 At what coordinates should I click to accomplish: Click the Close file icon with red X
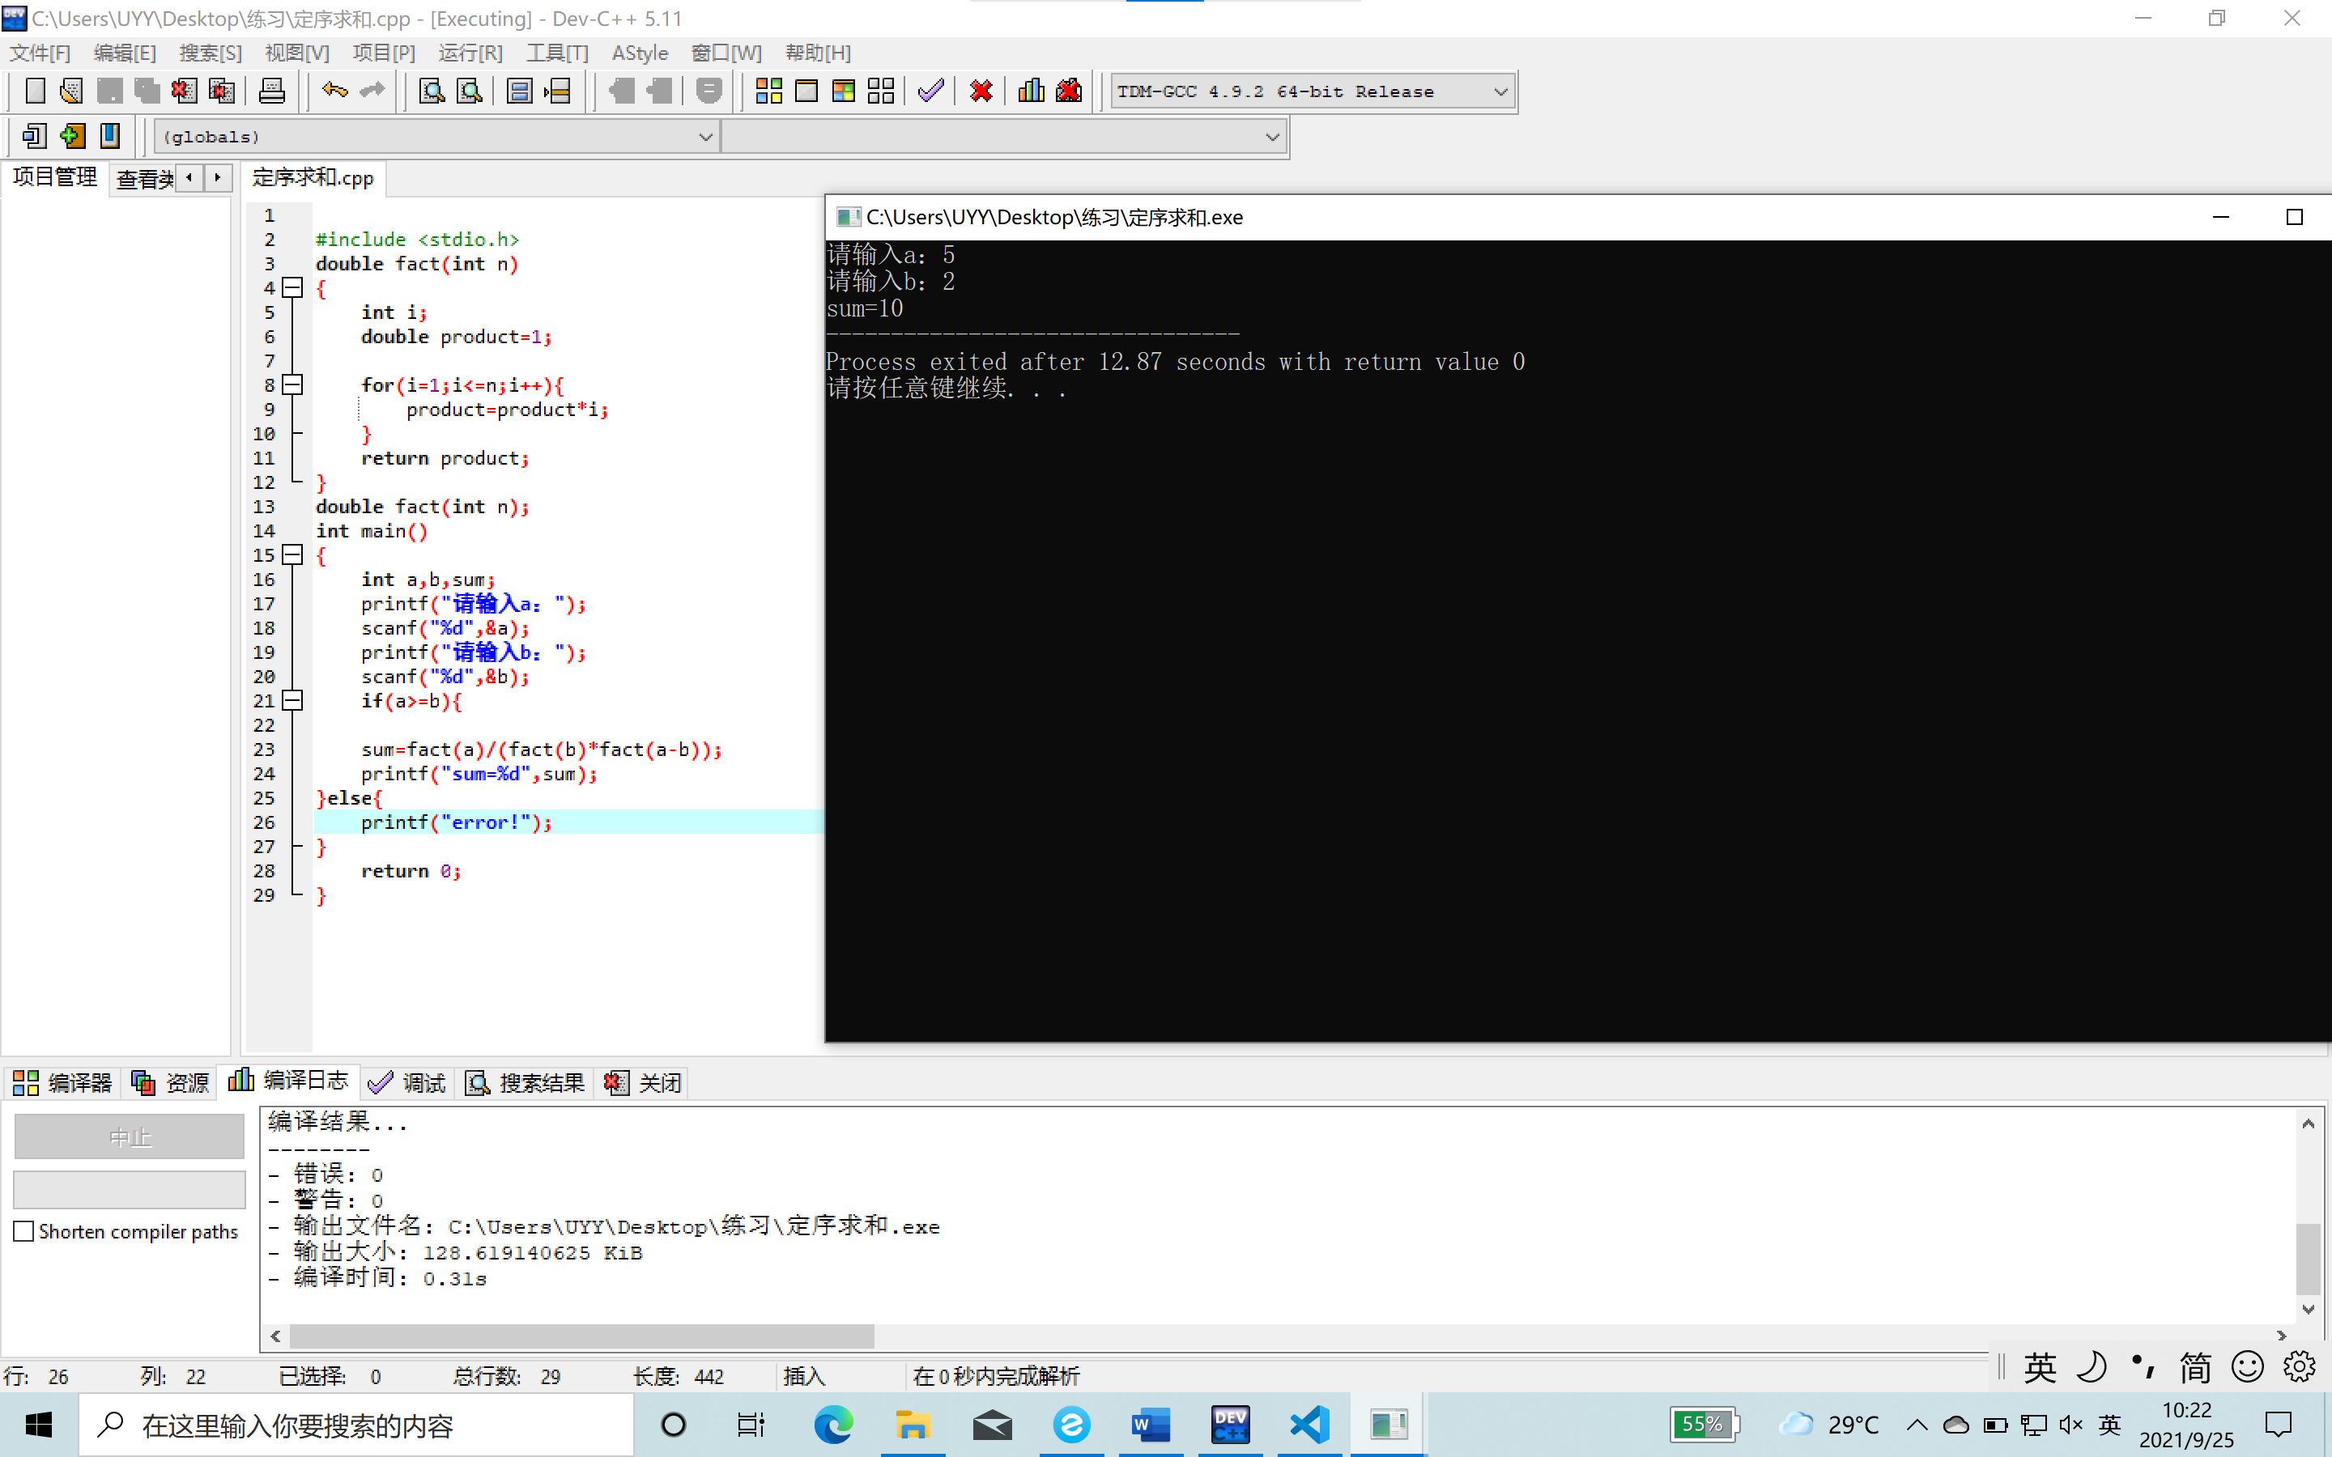[x=184, y=91]
